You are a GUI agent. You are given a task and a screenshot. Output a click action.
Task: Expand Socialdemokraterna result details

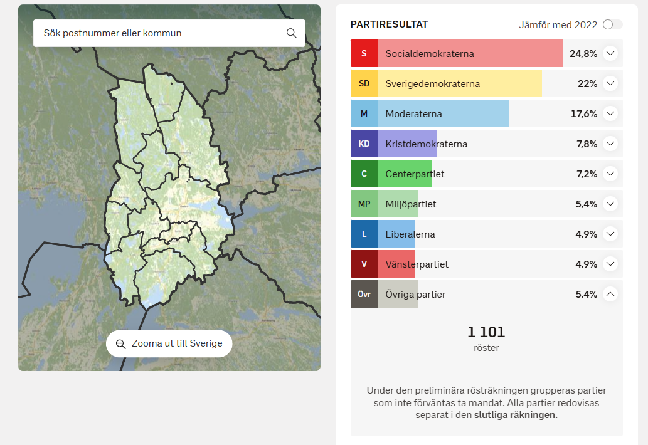tap(610, 53)
